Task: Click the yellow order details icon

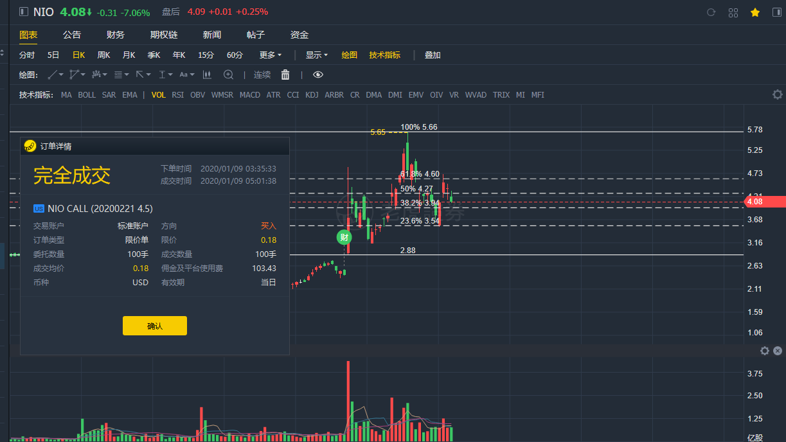Action: (30, 146)
